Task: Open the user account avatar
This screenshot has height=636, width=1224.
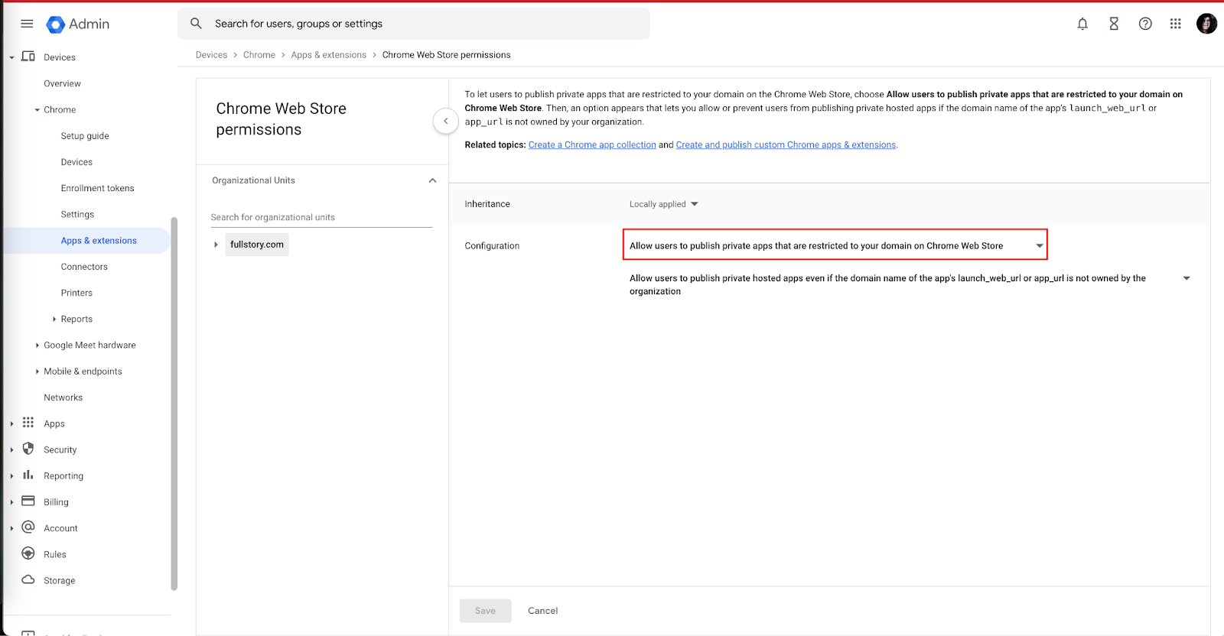Action: point(1206,24)
